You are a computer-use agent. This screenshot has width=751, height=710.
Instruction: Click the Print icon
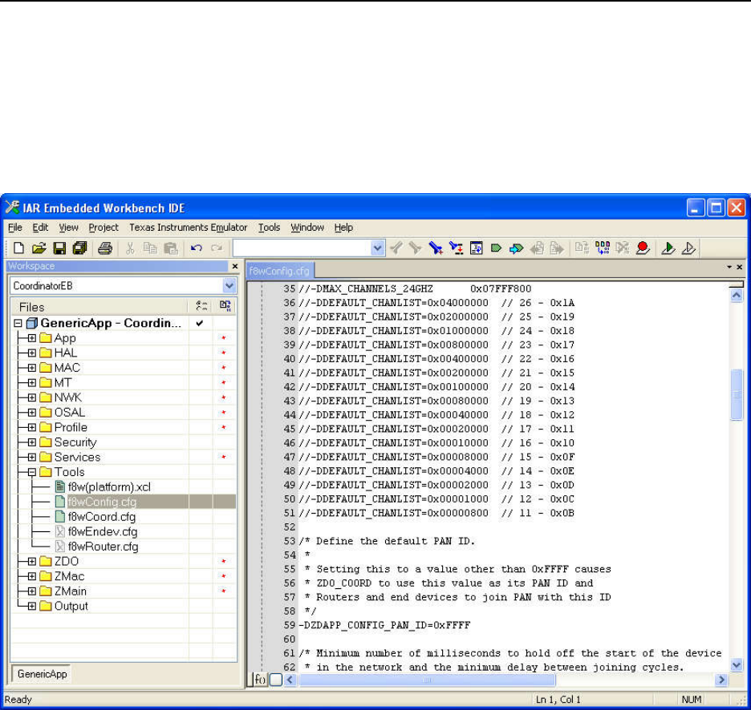tap(105, 248)
